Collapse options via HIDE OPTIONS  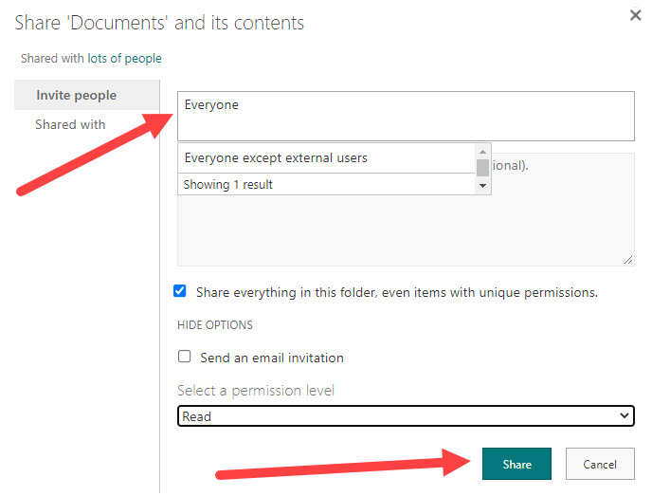pyautogui.click(x=215, y=325)
